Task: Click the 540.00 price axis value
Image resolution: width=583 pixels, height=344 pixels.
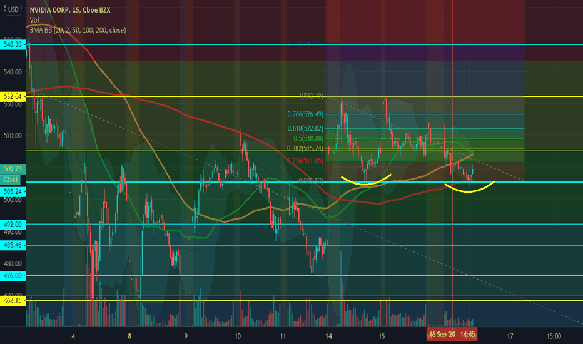Action: tap(13, 72)
